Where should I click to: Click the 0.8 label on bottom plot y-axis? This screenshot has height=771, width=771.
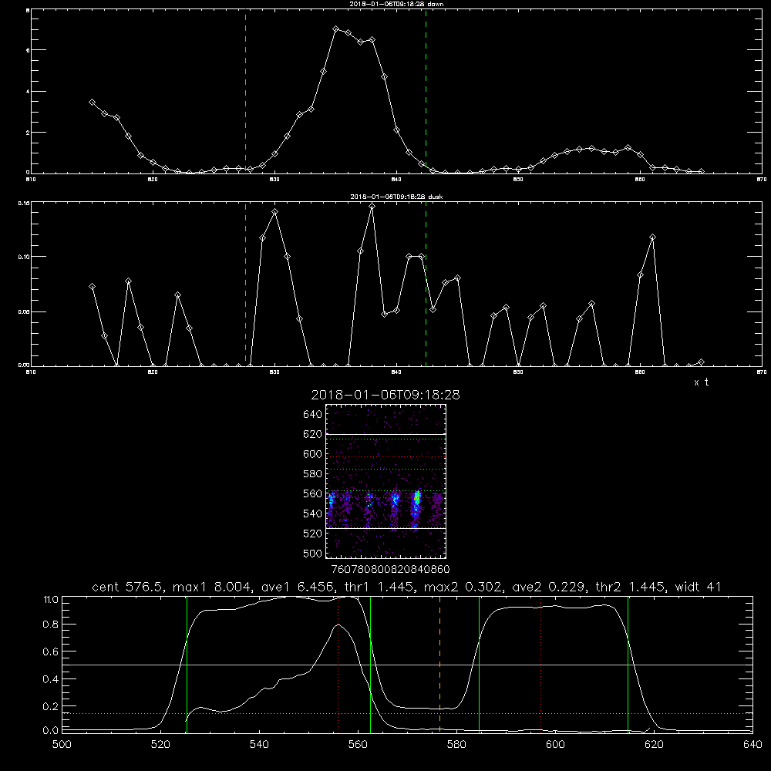point(50,624)
